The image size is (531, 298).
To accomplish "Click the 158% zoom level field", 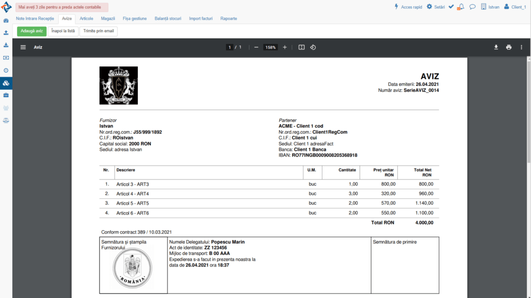I will (x=270, y=47).
